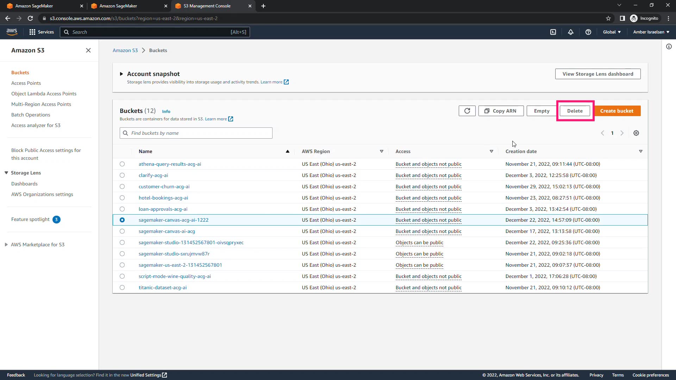Open the sagemaker-canvas-ai-acg bucket link

pyautogui.click(x=167, y=231)
